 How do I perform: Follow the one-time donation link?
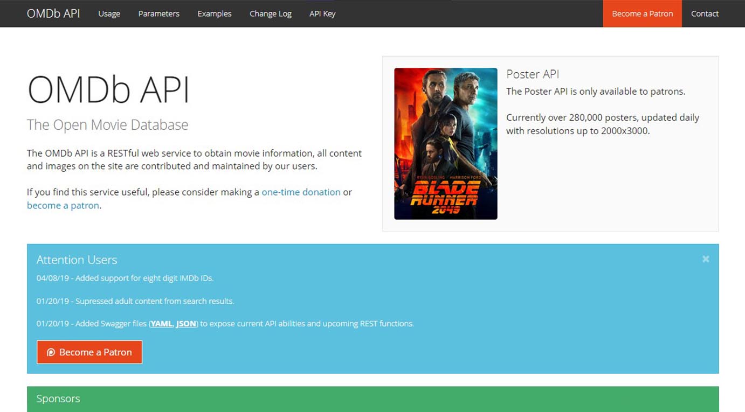(301, 192)
